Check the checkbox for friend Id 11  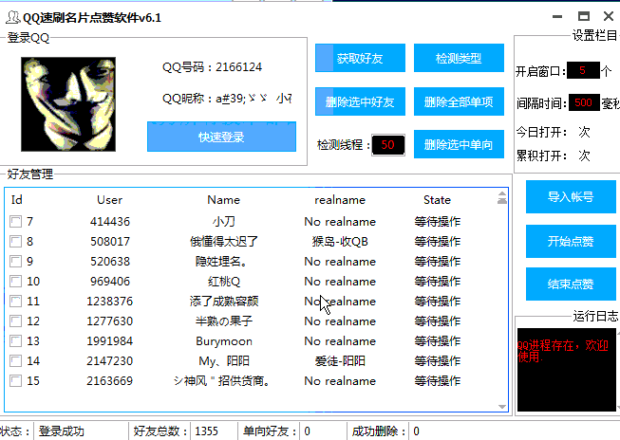coord(16,301)
